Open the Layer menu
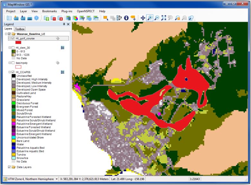Viewport: 251px width, 185px height. pyautogui.click(x=23, y=11)
